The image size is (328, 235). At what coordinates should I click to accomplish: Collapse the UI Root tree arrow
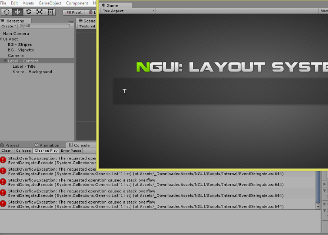point(1,39)
